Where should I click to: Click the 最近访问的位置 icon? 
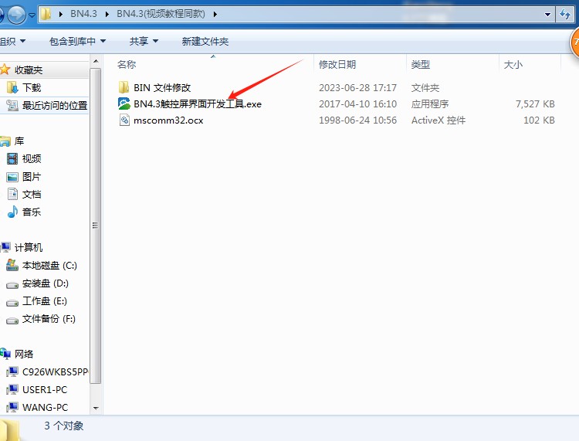point(12,105)
